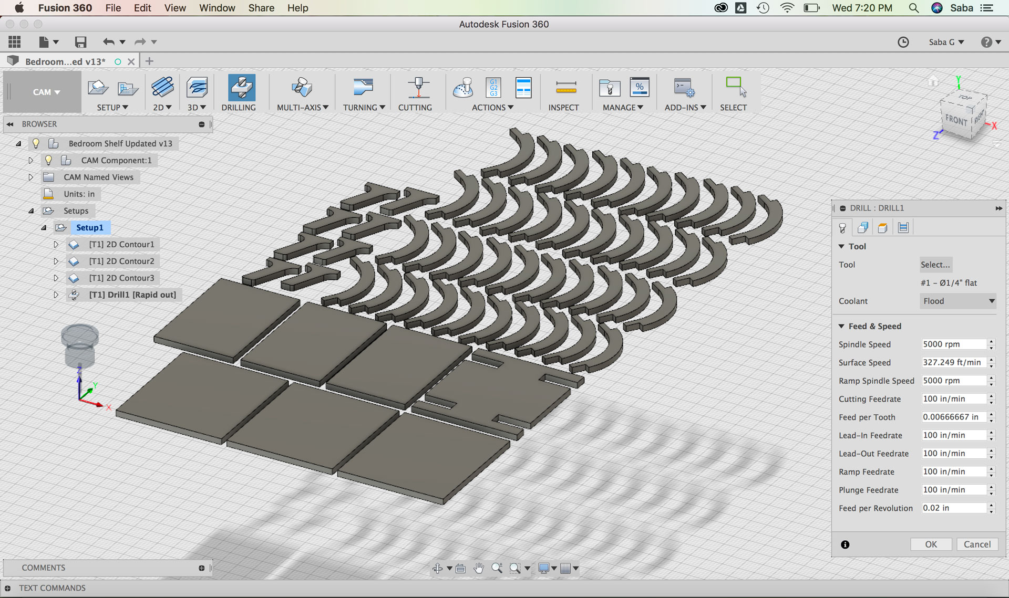Click the Post Process G1G2 icon

pyautogui.click(x=493, y=88)
